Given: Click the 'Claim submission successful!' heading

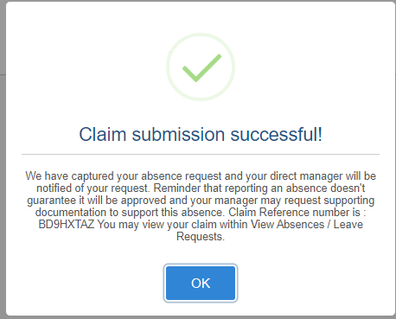Looking at the screenshot, I should click(201, 134).
